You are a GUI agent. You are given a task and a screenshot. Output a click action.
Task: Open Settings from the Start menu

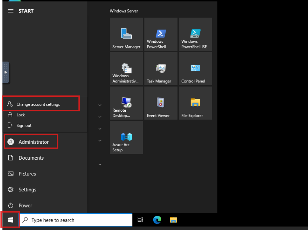[x=45, y=190]
